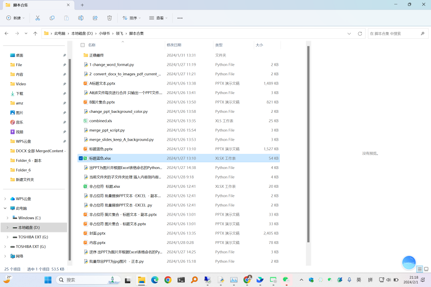Click the File Explorer taskbar icon
Viewport: 431px width, 287px height.
(142, 280)
